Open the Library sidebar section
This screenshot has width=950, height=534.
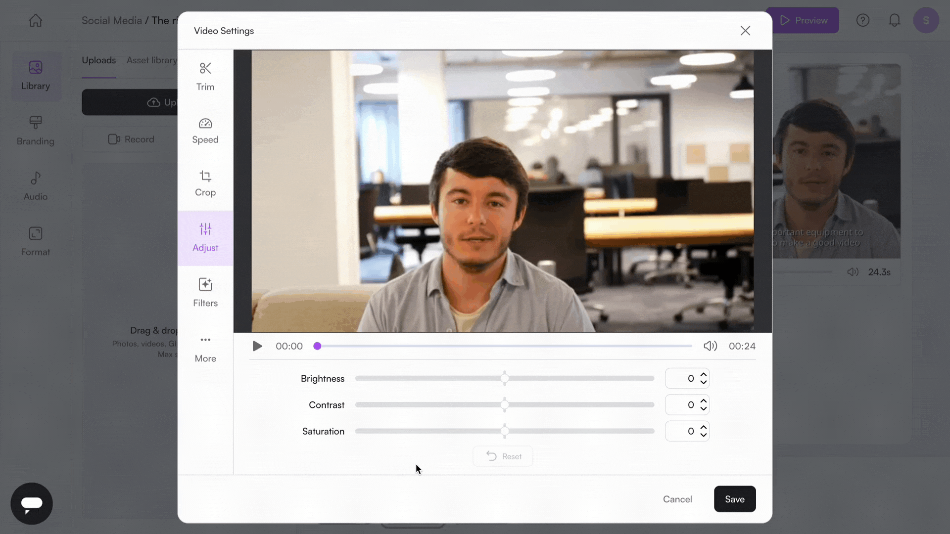[x=36, y=76]
